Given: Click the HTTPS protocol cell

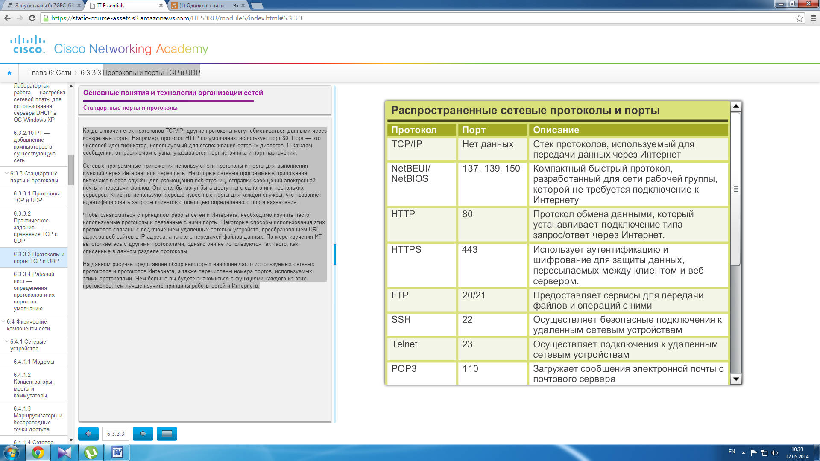Looking at the screenshot, I should tap(422, 265).
